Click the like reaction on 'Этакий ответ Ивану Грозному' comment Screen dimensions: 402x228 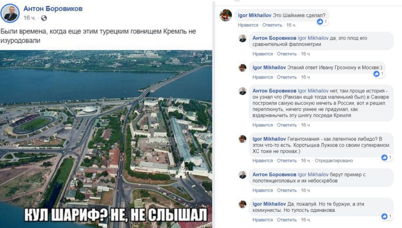[x=376, y=74]
